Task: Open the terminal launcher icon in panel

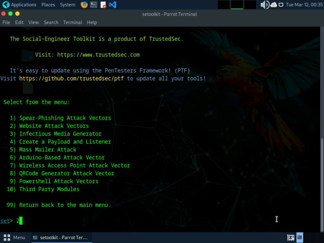Action: point(94,5)
